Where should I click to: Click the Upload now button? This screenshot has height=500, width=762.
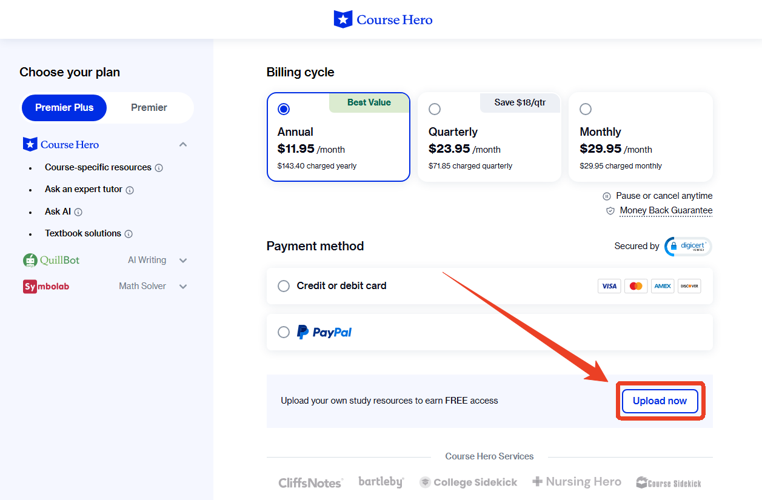[x=660, y=401]
